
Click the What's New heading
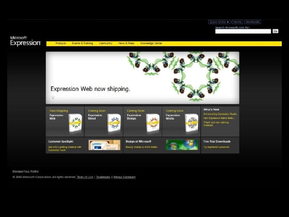211,109
